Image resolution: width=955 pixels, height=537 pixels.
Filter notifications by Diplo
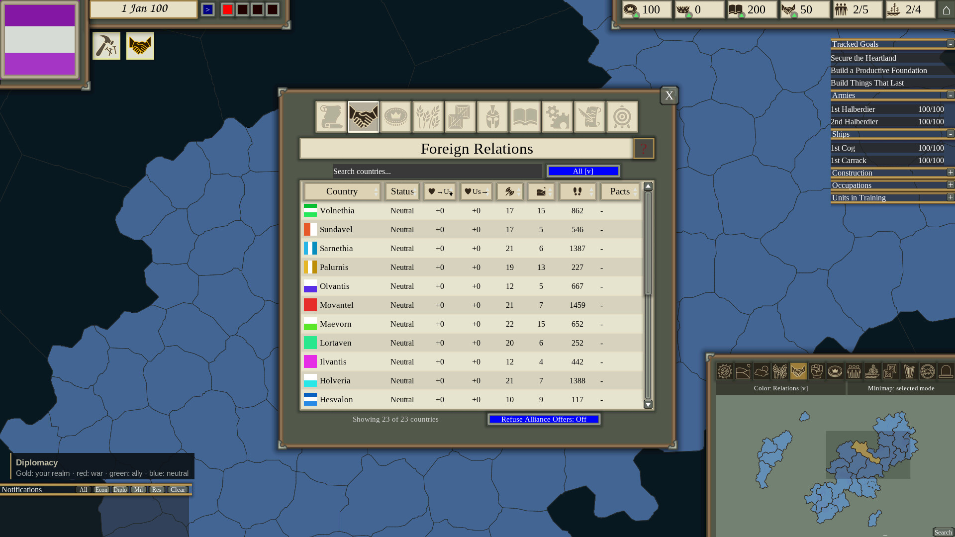120,490
